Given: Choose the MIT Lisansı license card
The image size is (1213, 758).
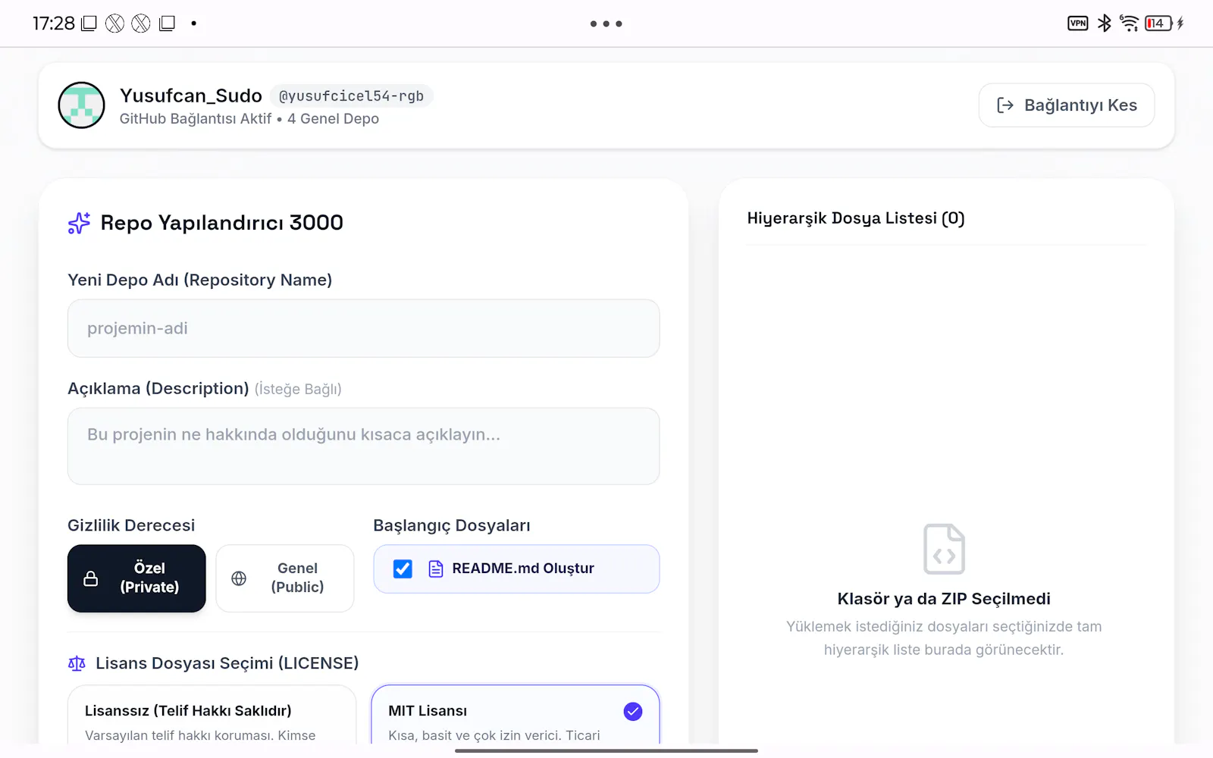Looking at the screenshot, I should click(x=516, y=714).
